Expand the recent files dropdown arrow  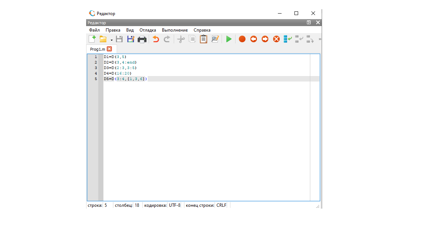[112, 40]
